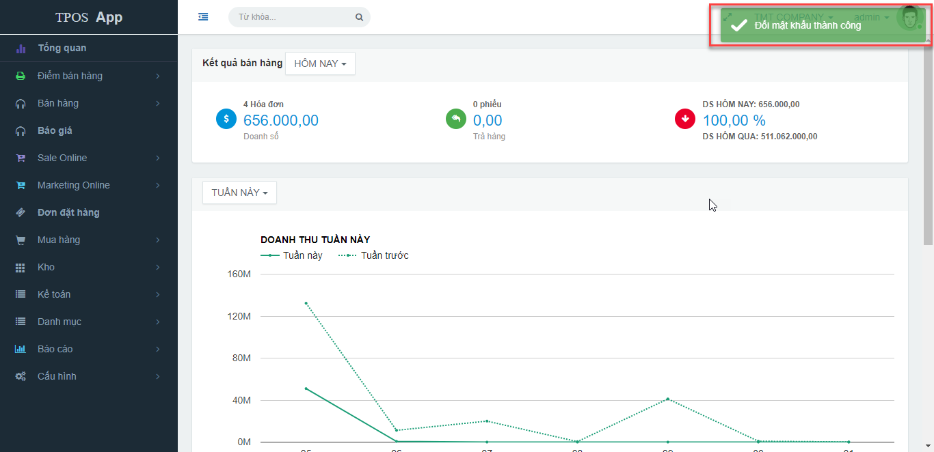This screenshot has width=934, height=452.
Task: Click the blue dollar sales icon
Action: [226, 119]
